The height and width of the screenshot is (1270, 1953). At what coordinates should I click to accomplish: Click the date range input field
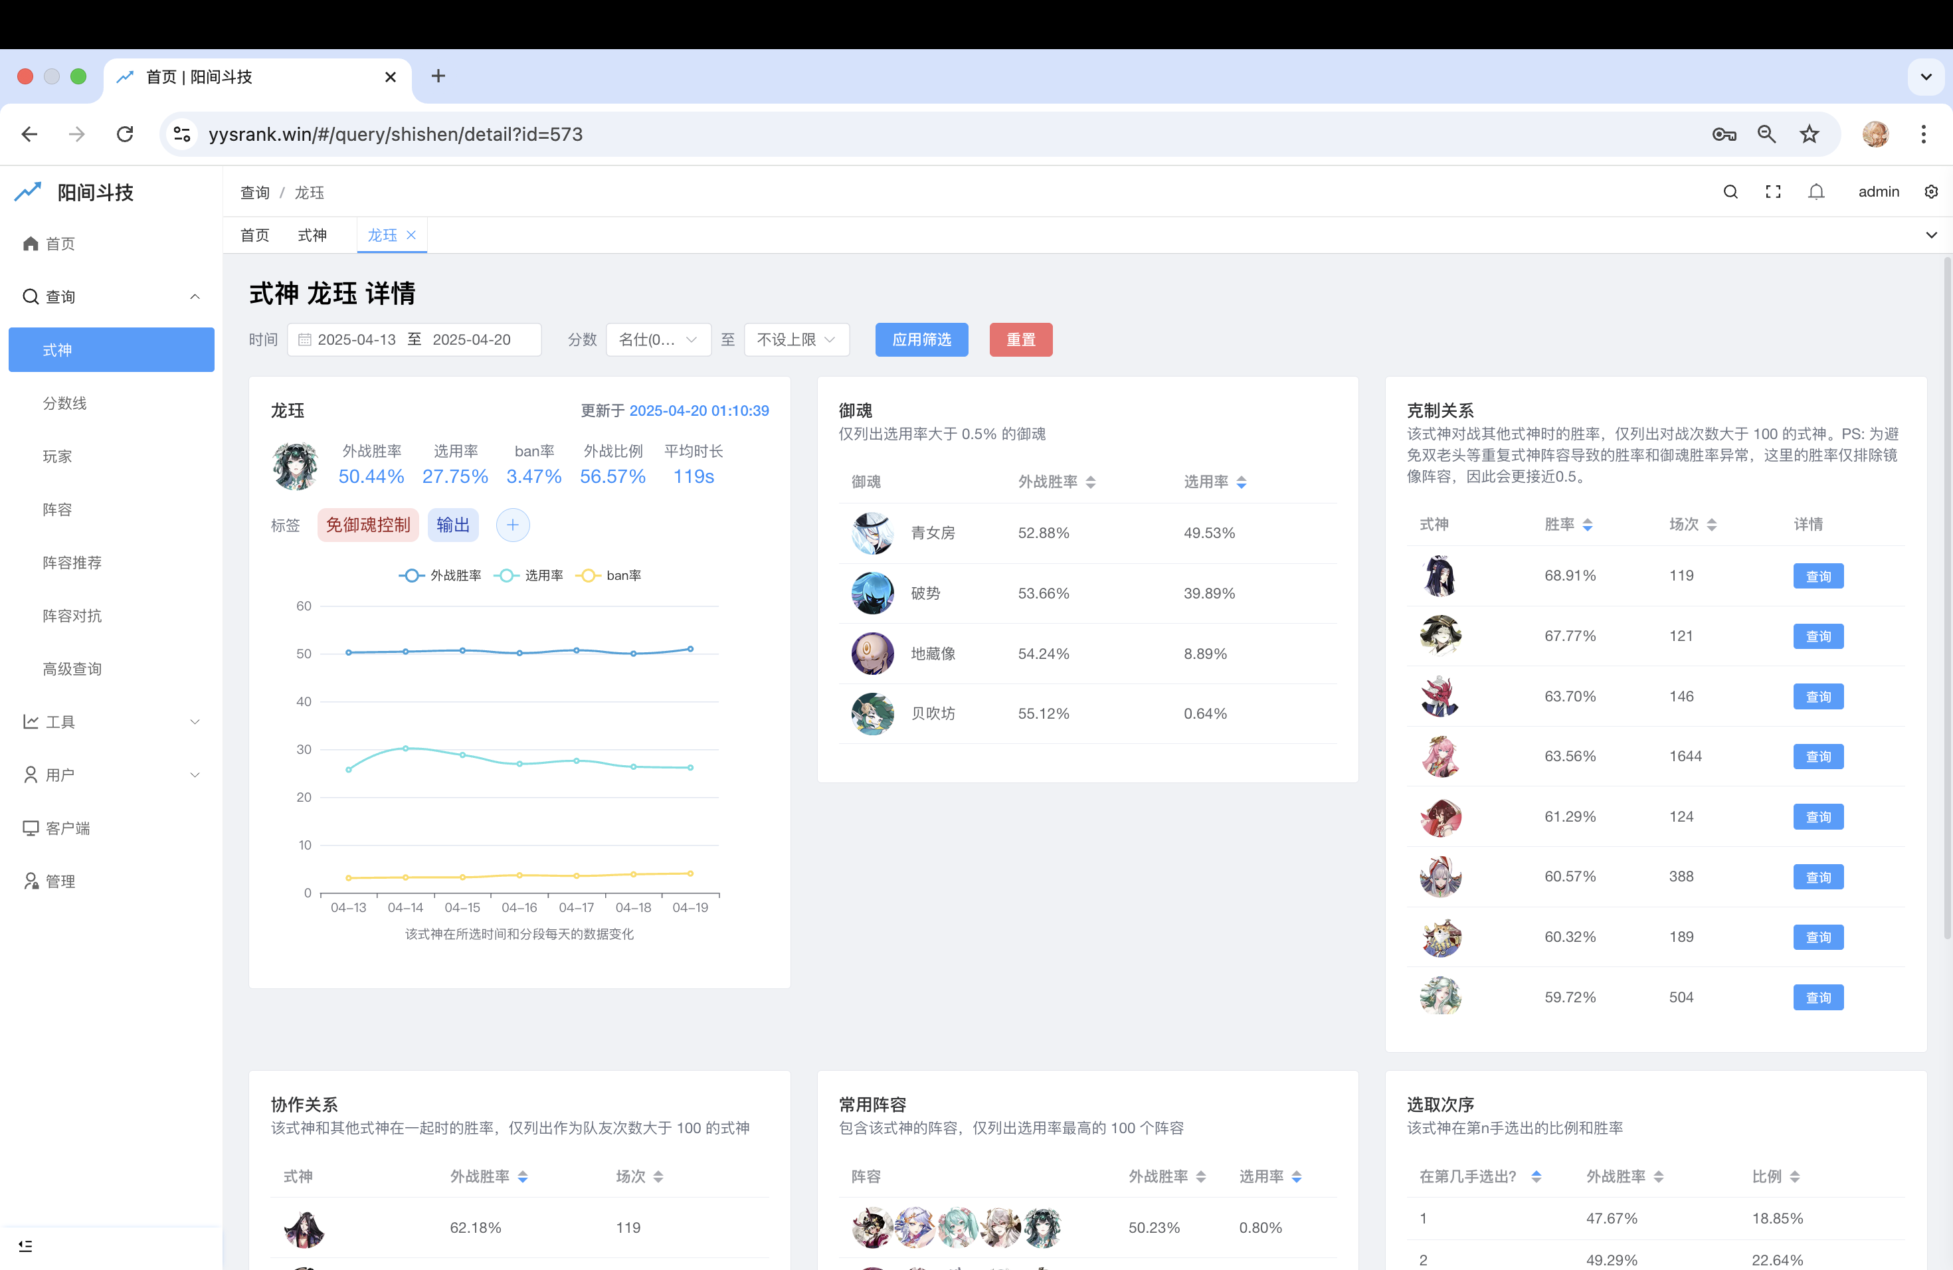tap(414, 339)
